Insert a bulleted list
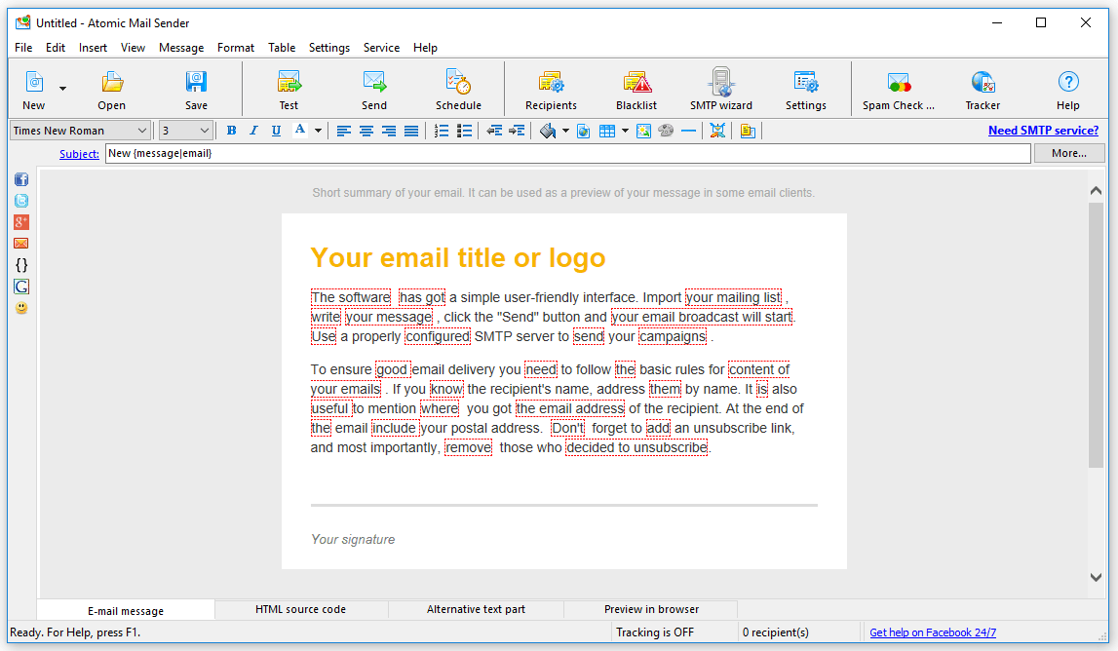 tap(464, 131)
